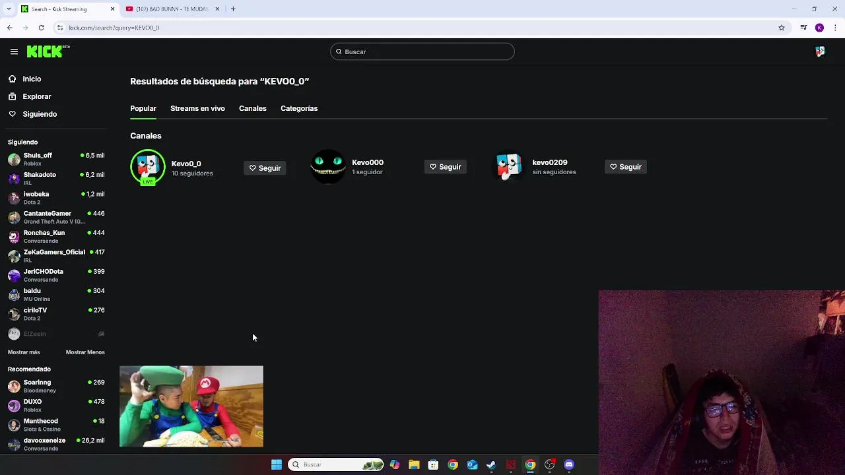845x475 pixels.
Task: Open a new browser tab
Action: click(233, 9)
